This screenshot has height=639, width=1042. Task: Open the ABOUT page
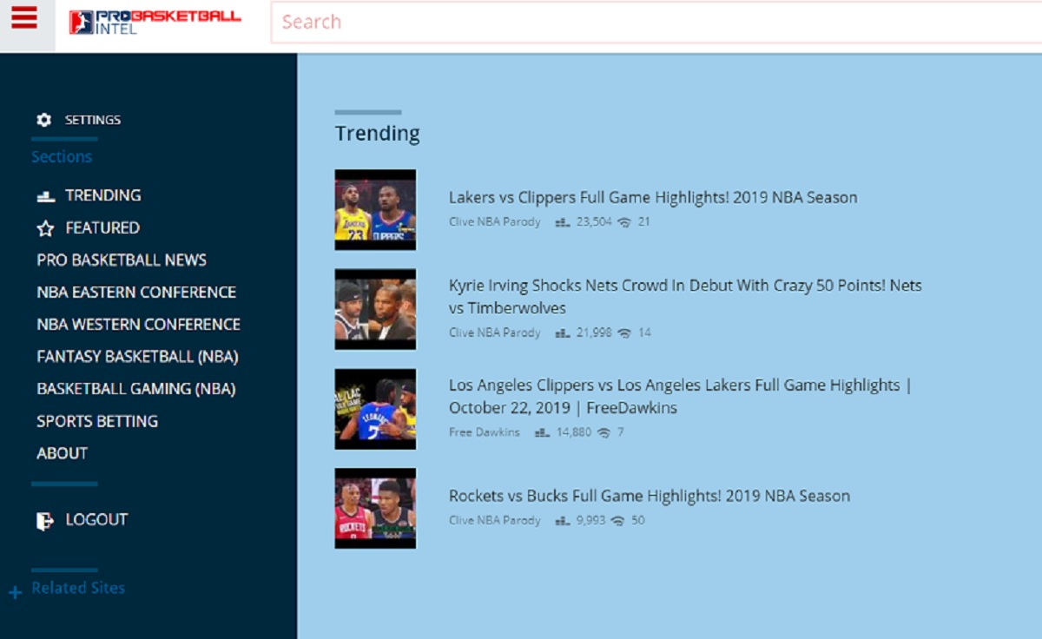point(62,453)
